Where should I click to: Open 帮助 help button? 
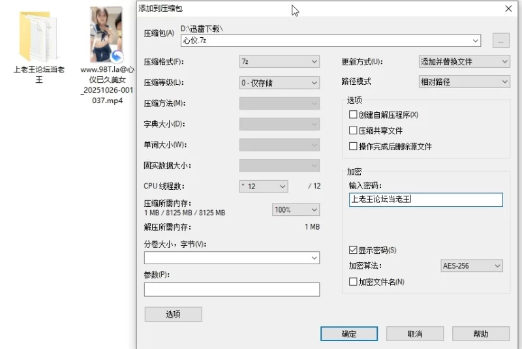pyautogui.click(x=481, y=334)
